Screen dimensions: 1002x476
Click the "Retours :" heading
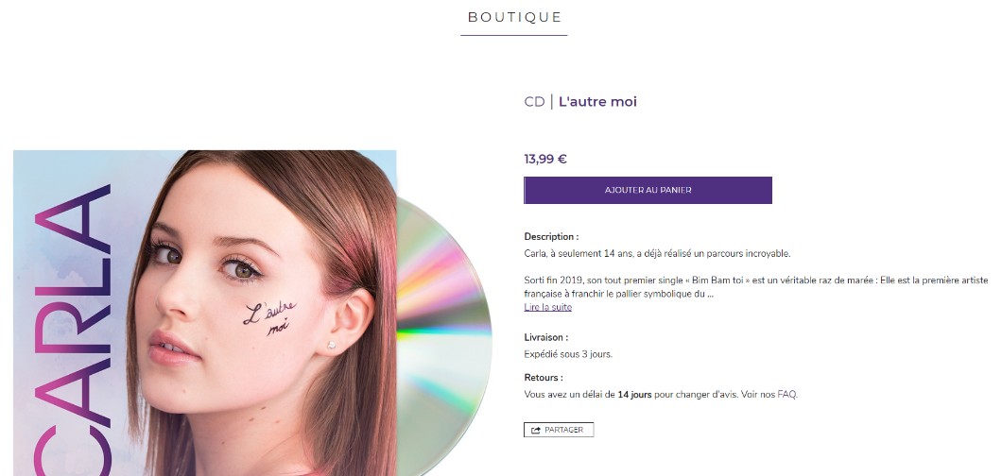(544, 378)
